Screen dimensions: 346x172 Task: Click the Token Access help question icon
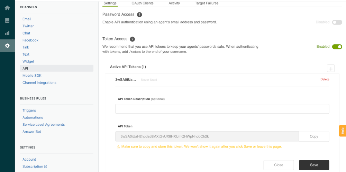(132, 39)
